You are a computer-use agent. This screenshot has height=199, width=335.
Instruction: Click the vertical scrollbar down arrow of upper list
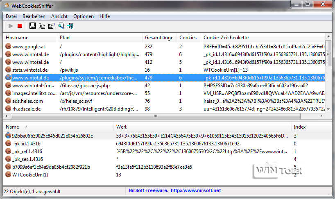[x=328, y=109]
